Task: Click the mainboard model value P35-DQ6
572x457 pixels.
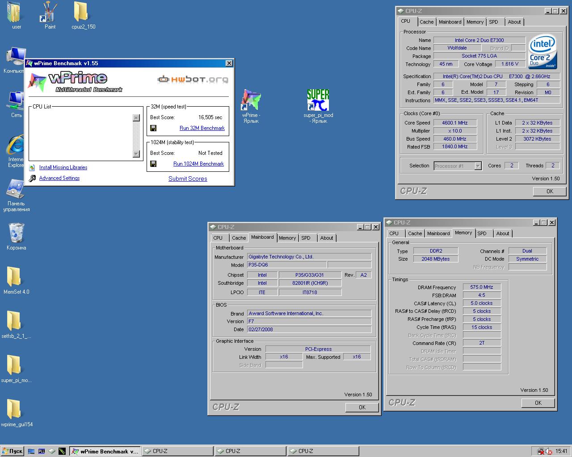Action: (x=287, y=265)
